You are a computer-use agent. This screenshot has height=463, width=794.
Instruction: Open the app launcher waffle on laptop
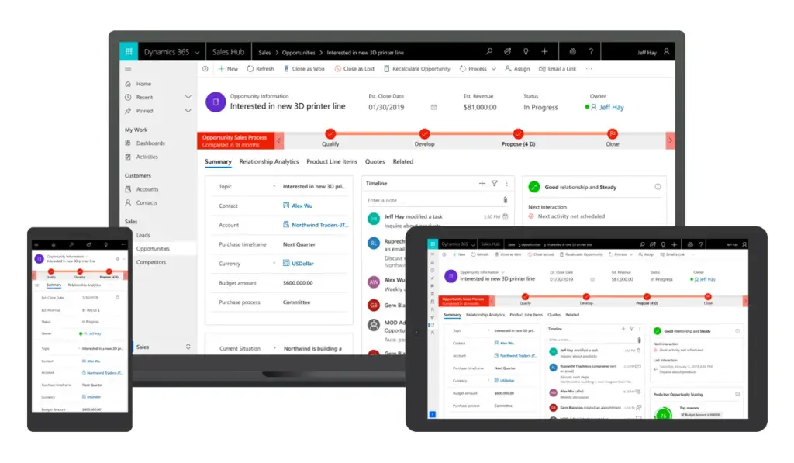click(x=129, y=52)
